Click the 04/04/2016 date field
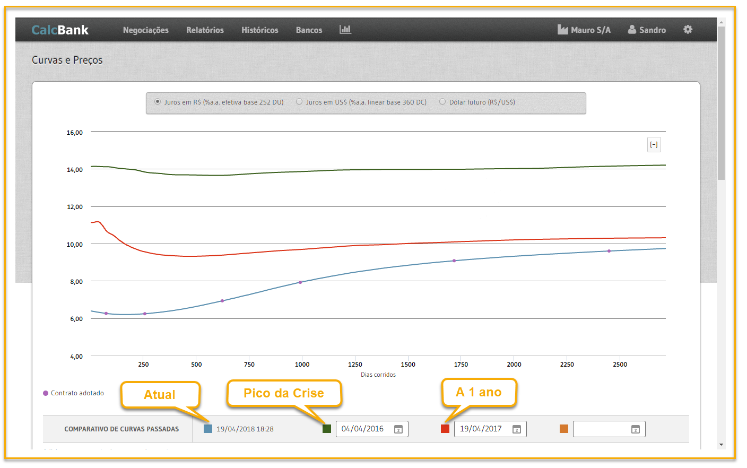This screenshot has height=468, width=747. point(372,429)
